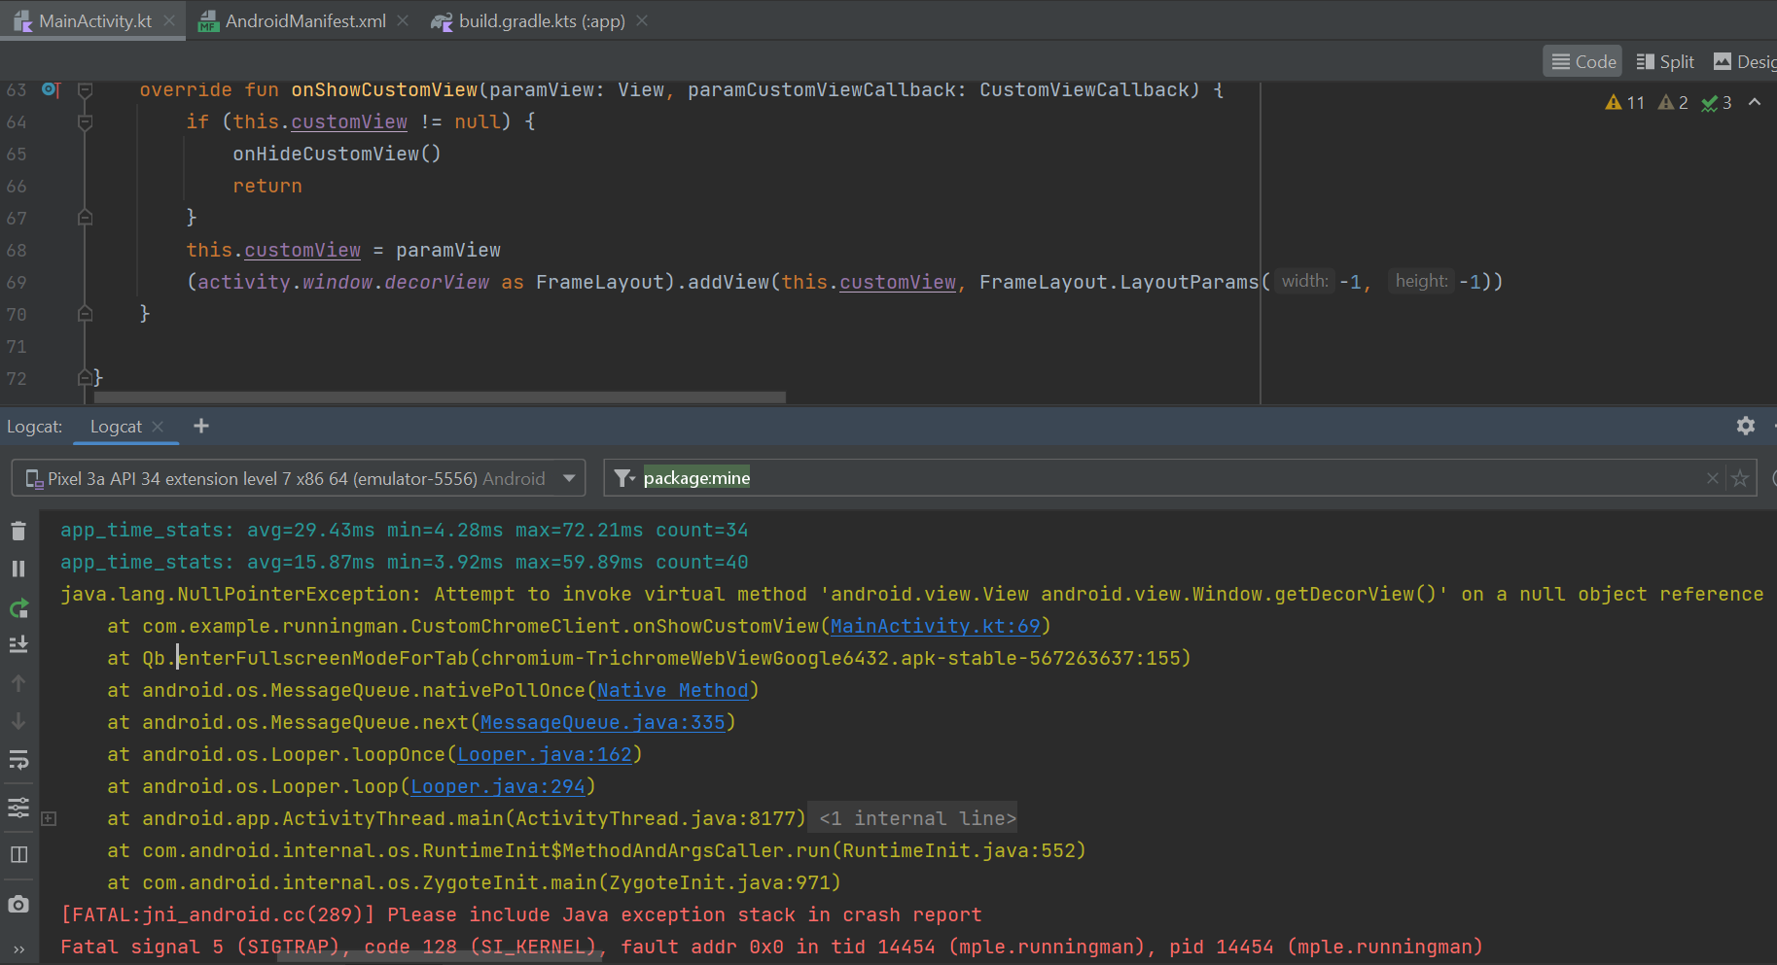The image size is (1777, 965).
Task: Restart Logcat
Action: tap(18, 608)
